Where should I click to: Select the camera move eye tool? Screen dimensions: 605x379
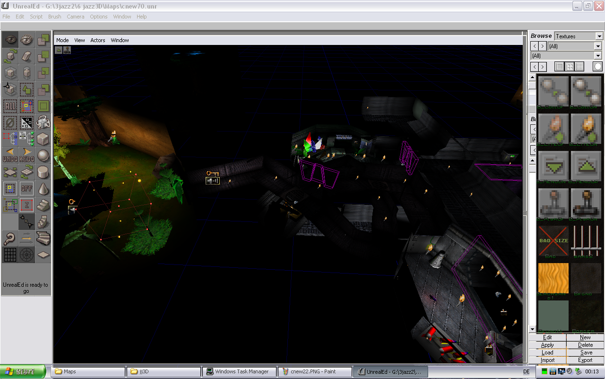pos(10,40)
